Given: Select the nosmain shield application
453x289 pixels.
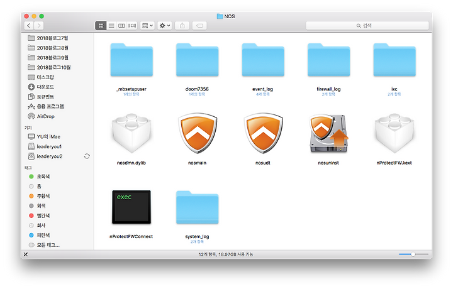Looking at the screenshot, I should [x=198, y=133].
